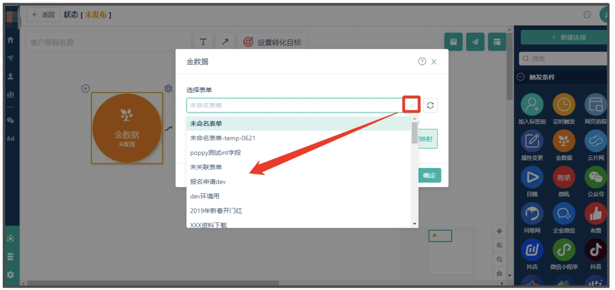
Task: Add 微吼 trigger
Action: click(564, 182)
